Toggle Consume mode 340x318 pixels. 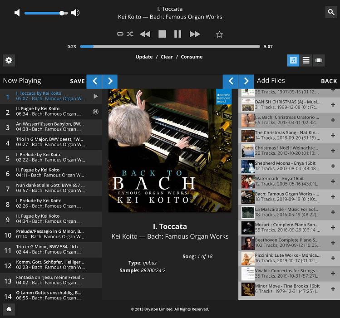[192, 57]
